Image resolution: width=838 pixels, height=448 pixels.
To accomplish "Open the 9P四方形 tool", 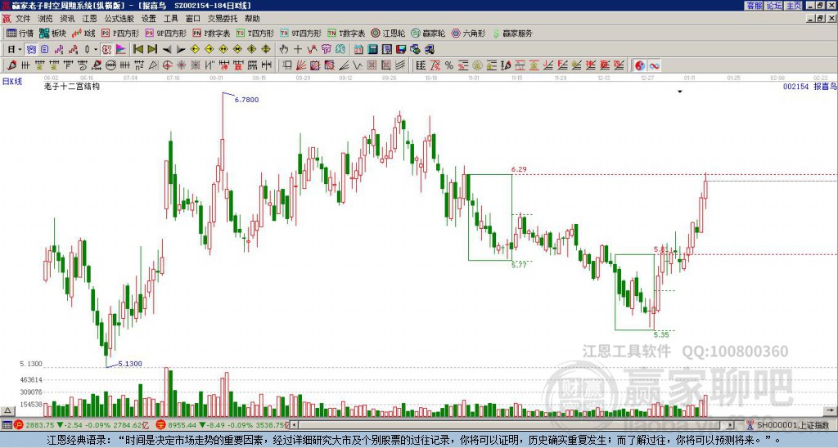I will tap(165, 33).
